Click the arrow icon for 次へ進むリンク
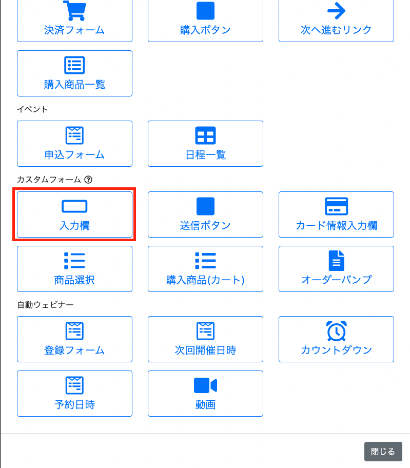The height and width of the screenshot is (468, 410). click(x=336, y=10)
